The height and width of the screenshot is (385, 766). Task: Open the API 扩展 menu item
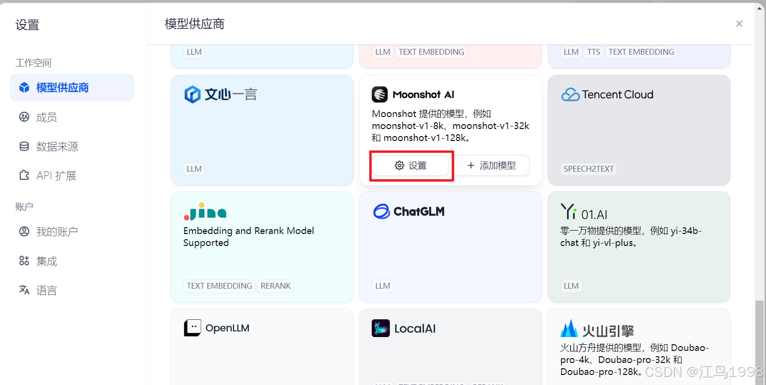tap(72, 175)
